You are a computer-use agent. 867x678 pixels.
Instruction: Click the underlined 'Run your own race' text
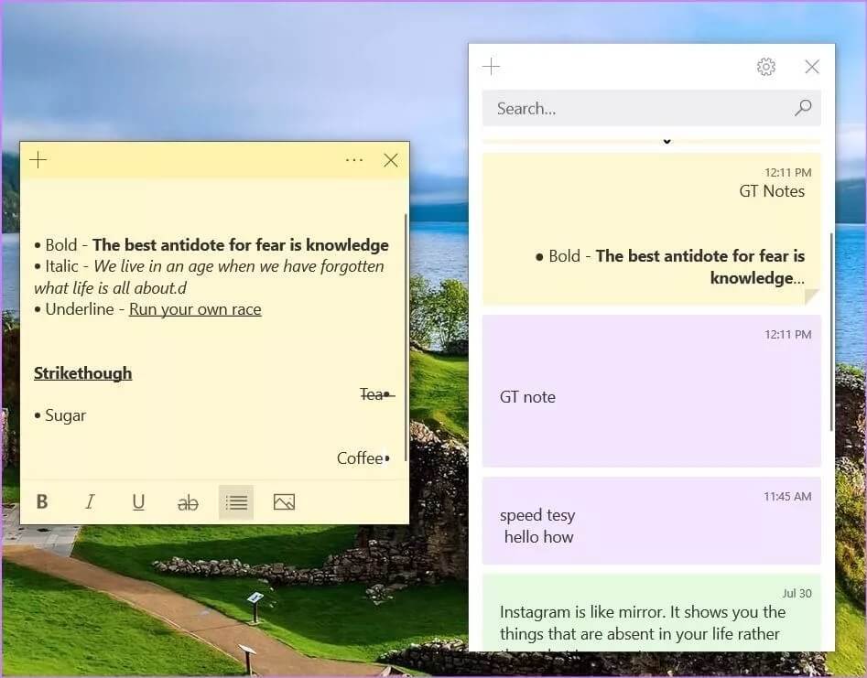195,309
